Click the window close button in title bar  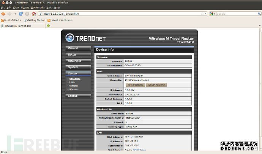pyautogui.click(x=3, y=3)
